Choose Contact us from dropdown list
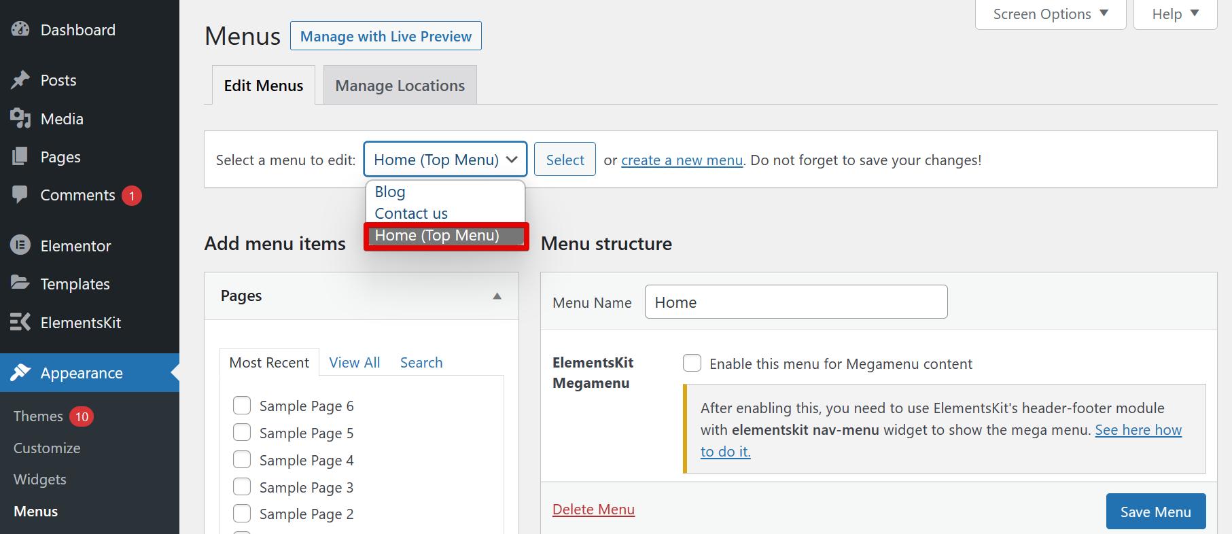1232x534 pixels. pos(411,213)
